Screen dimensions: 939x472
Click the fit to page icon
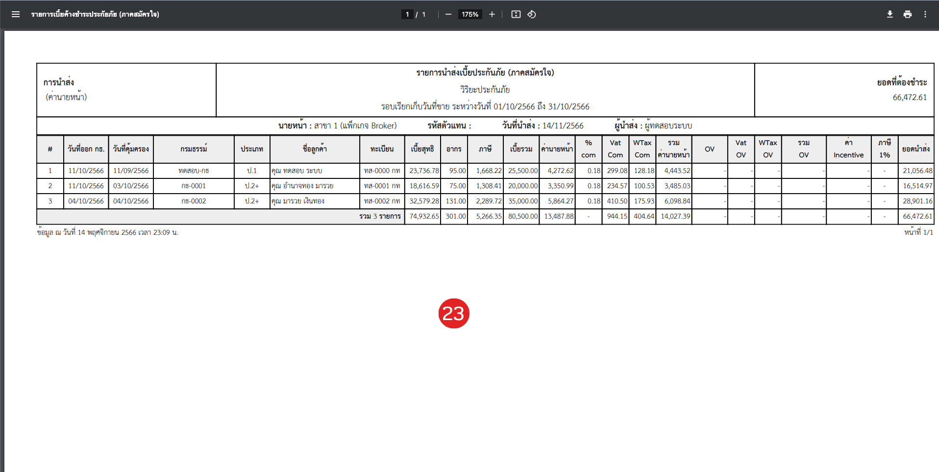(516, 14)
